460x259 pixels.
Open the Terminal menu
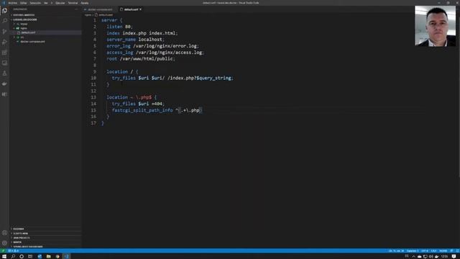point(73,3)
